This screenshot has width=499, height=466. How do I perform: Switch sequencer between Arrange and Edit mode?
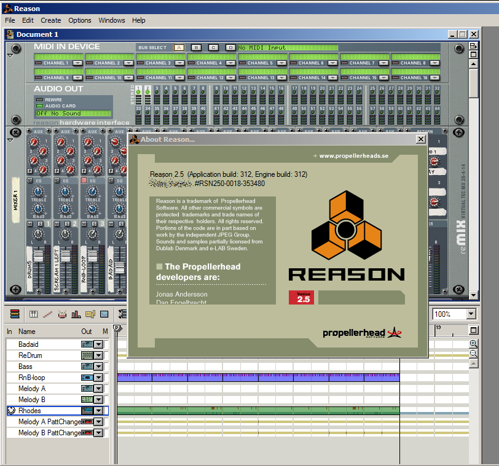click(15, 314)
